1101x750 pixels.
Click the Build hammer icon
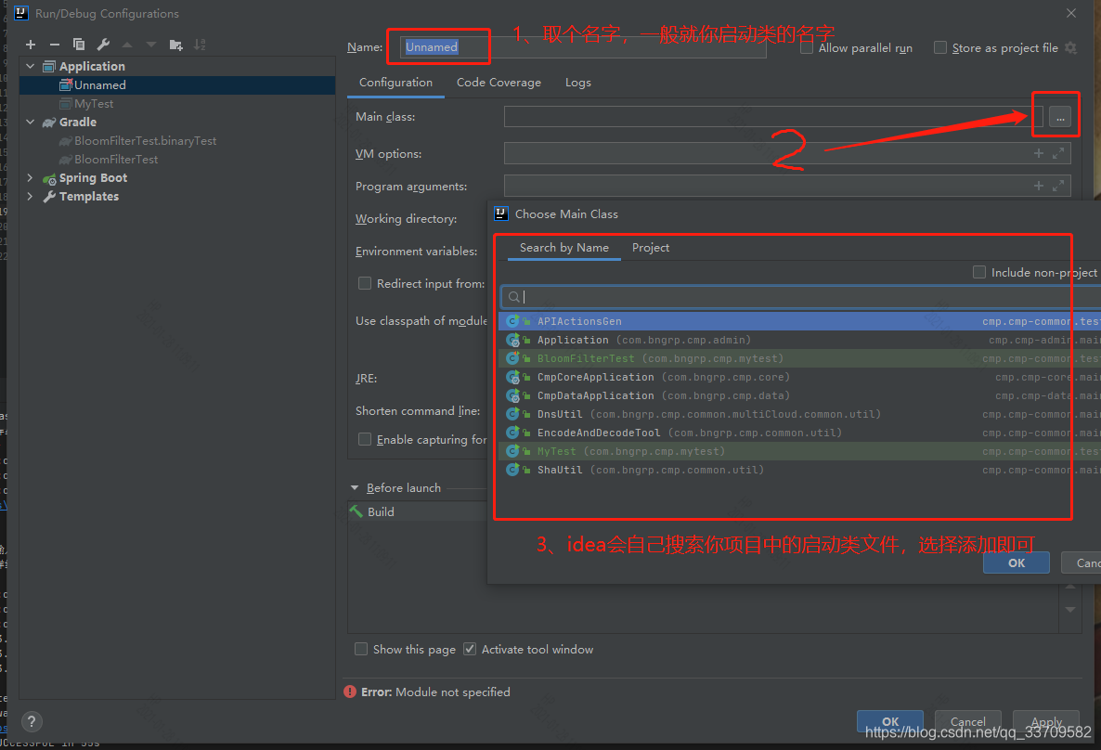click(356, 512)
